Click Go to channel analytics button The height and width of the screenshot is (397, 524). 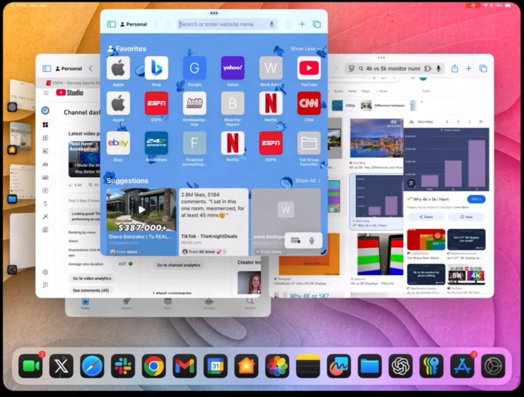pos(179,265)
